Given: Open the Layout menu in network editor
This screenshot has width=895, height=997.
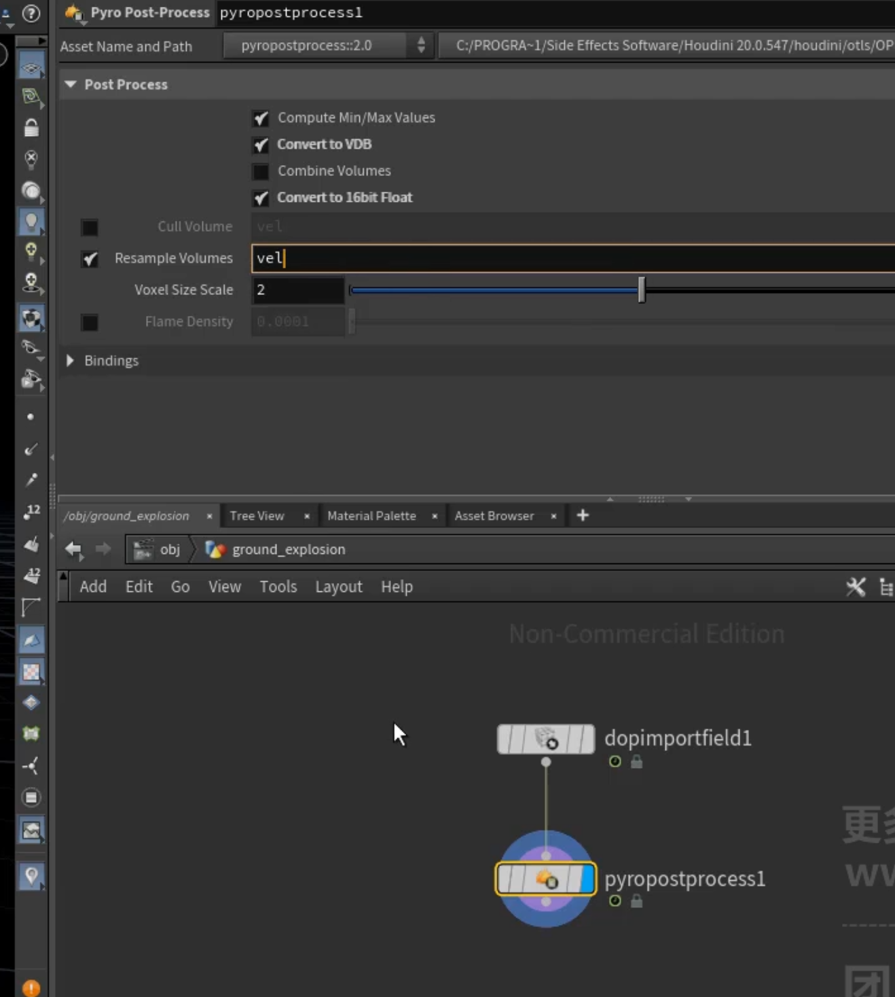Looking at the screenshot, I should 338,587.
